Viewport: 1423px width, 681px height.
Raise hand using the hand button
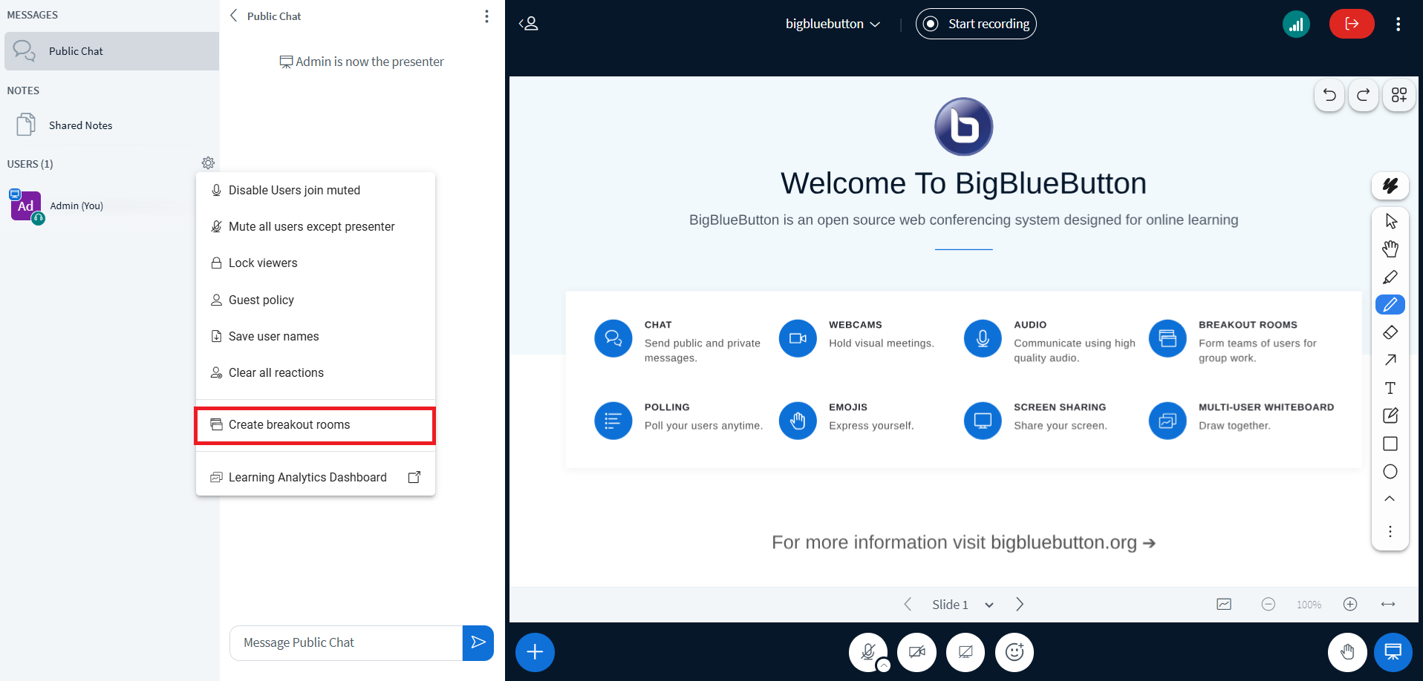pyautogui.click(x=1347, y=652)
